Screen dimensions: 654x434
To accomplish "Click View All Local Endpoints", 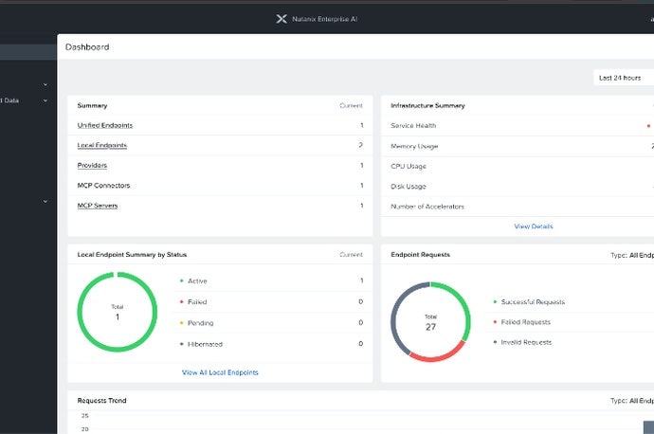I will [x=220, y=372].
